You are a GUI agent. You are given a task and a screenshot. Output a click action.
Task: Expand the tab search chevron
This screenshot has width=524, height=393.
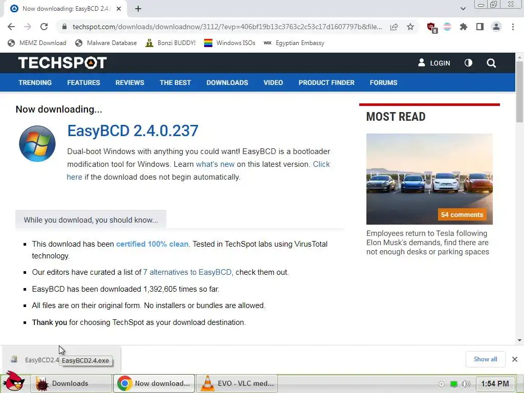coord(463,9)
